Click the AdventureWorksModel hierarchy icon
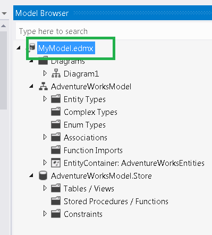212x235 pixels. coord(43,86)
